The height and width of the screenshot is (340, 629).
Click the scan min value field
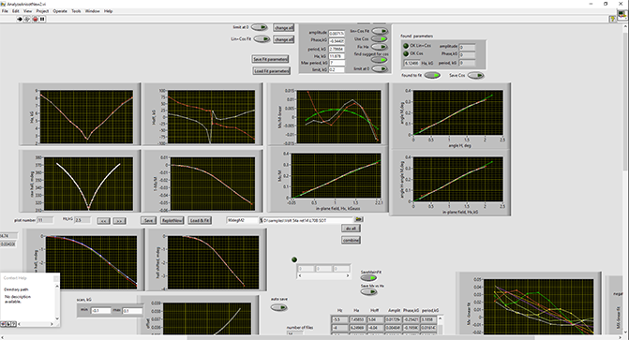(x=100, y=311)
